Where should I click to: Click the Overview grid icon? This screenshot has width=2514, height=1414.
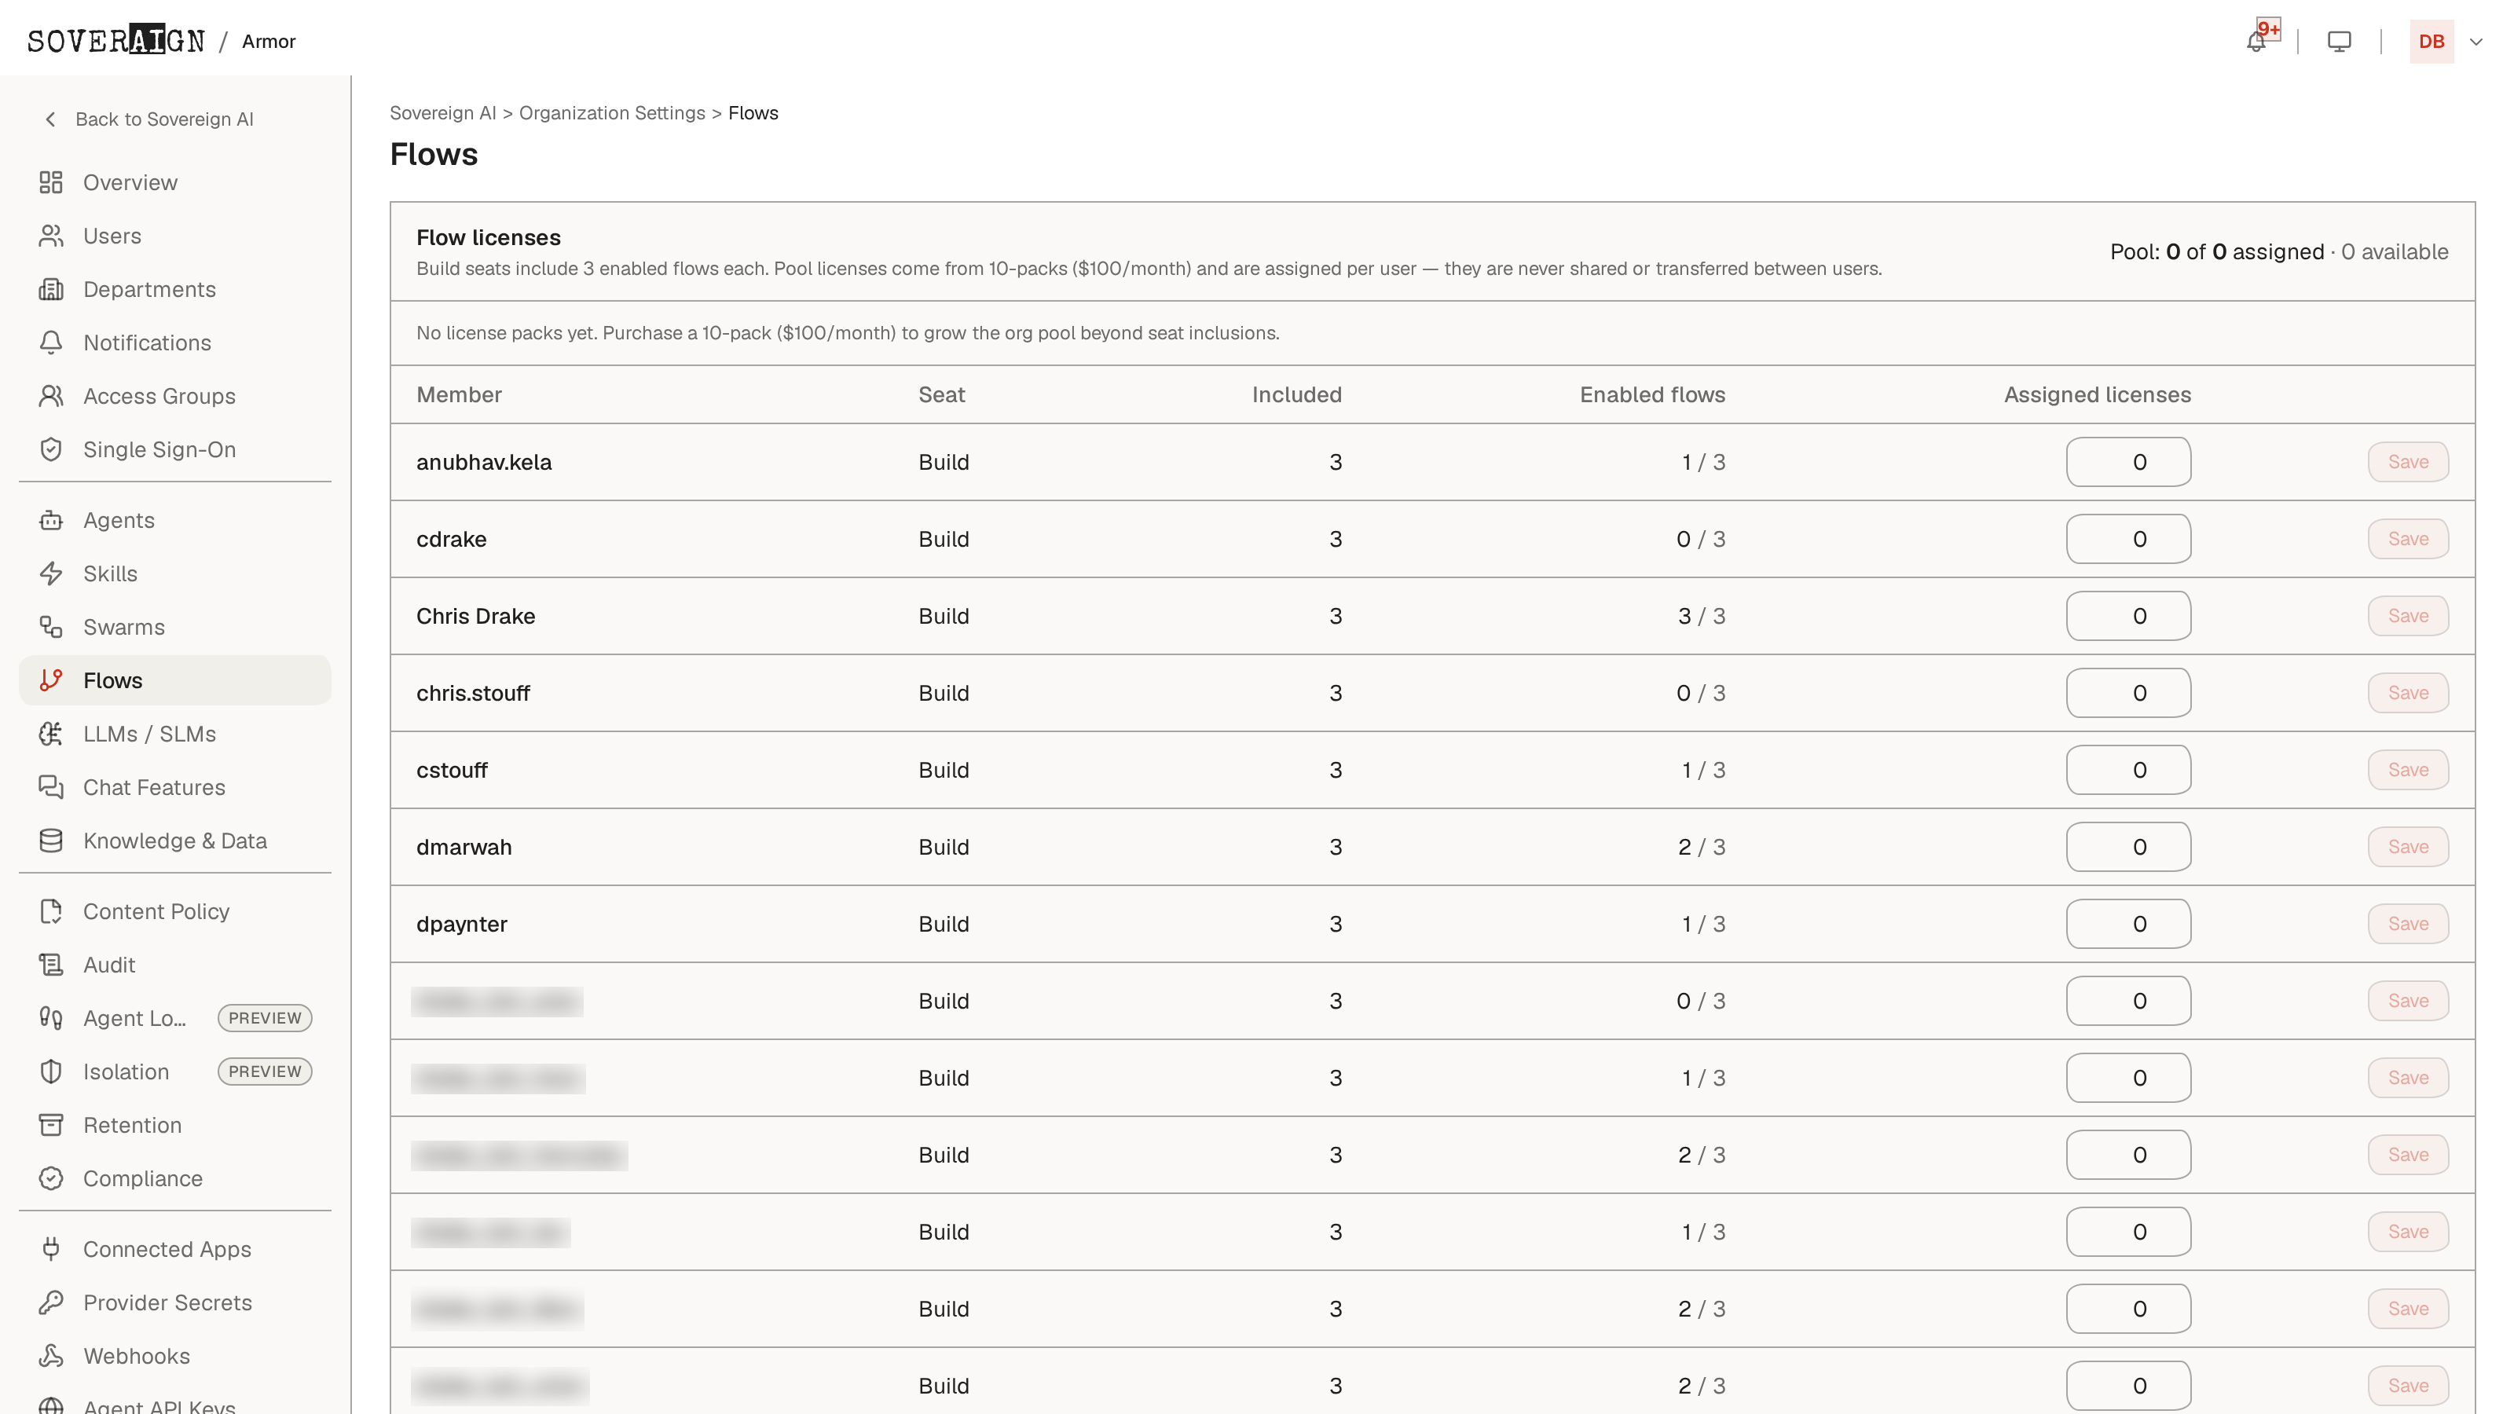51,182
